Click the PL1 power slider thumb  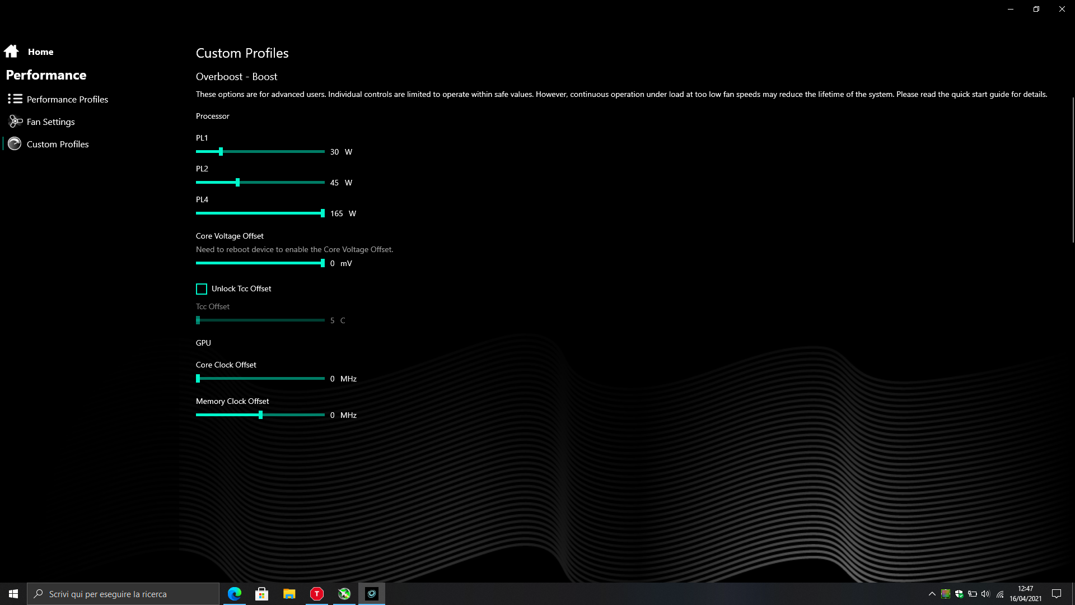(x=221, y=152)
